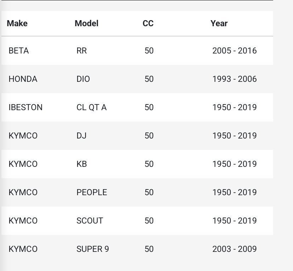The height and width of the screenshot is (271, 293).
Task: Click the Make column header
Action: pos(17,23)
